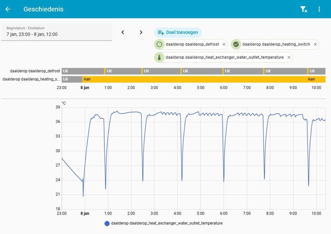
Task: Open the three-dot overflow menu
Action: click(319, 9)
